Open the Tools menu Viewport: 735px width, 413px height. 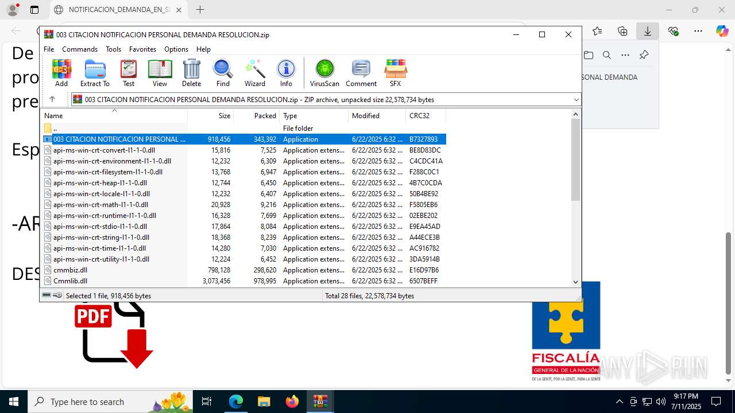pyautogui.click(x=113, y=49)
